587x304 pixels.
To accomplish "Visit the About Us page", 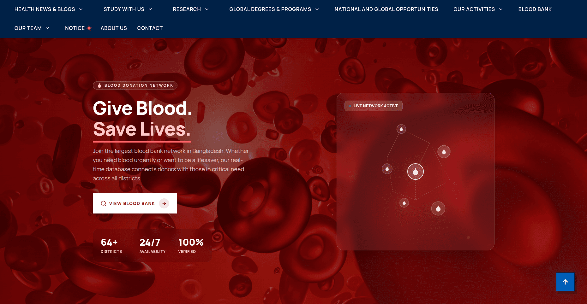I will pyautogui.click(x=114, y=28).
